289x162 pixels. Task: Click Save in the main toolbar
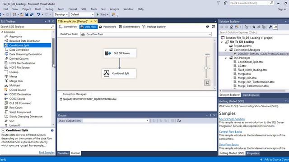27,14
